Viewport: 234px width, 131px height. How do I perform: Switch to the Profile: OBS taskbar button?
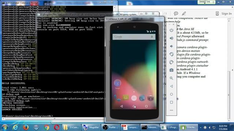pos(110,127)
